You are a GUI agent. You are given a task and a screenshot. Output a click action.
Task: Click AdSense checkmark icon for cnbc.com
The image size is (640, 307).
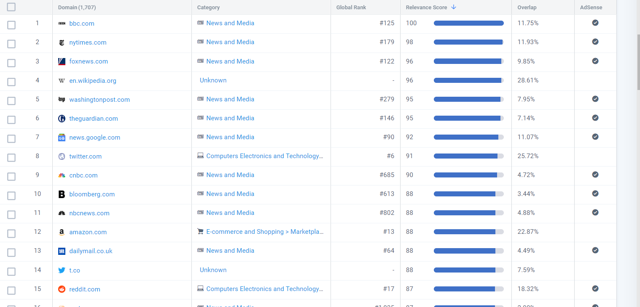pos(595,175)
